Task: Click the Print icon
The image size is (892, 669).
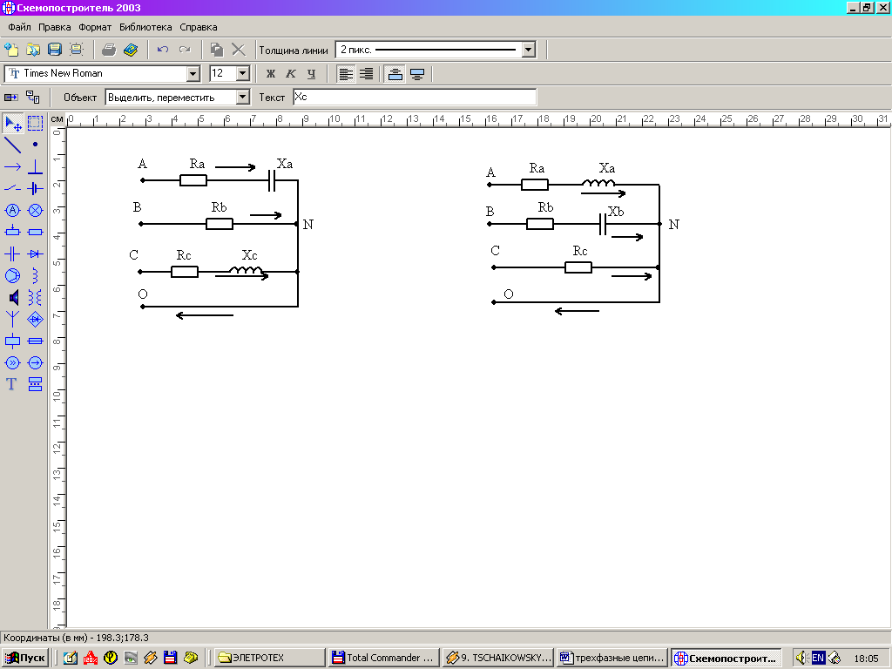Action: [109, 50]
